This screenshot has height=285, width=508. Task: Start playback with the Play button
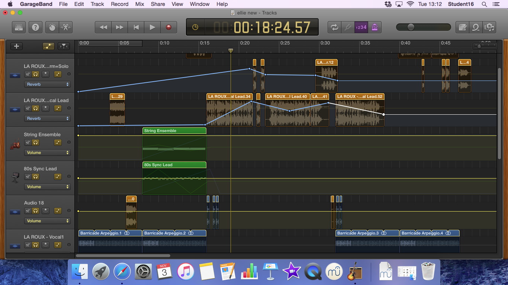152,27
